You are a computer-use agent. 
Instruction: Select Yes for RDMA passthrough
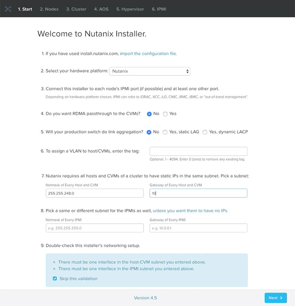coord(165,114)
